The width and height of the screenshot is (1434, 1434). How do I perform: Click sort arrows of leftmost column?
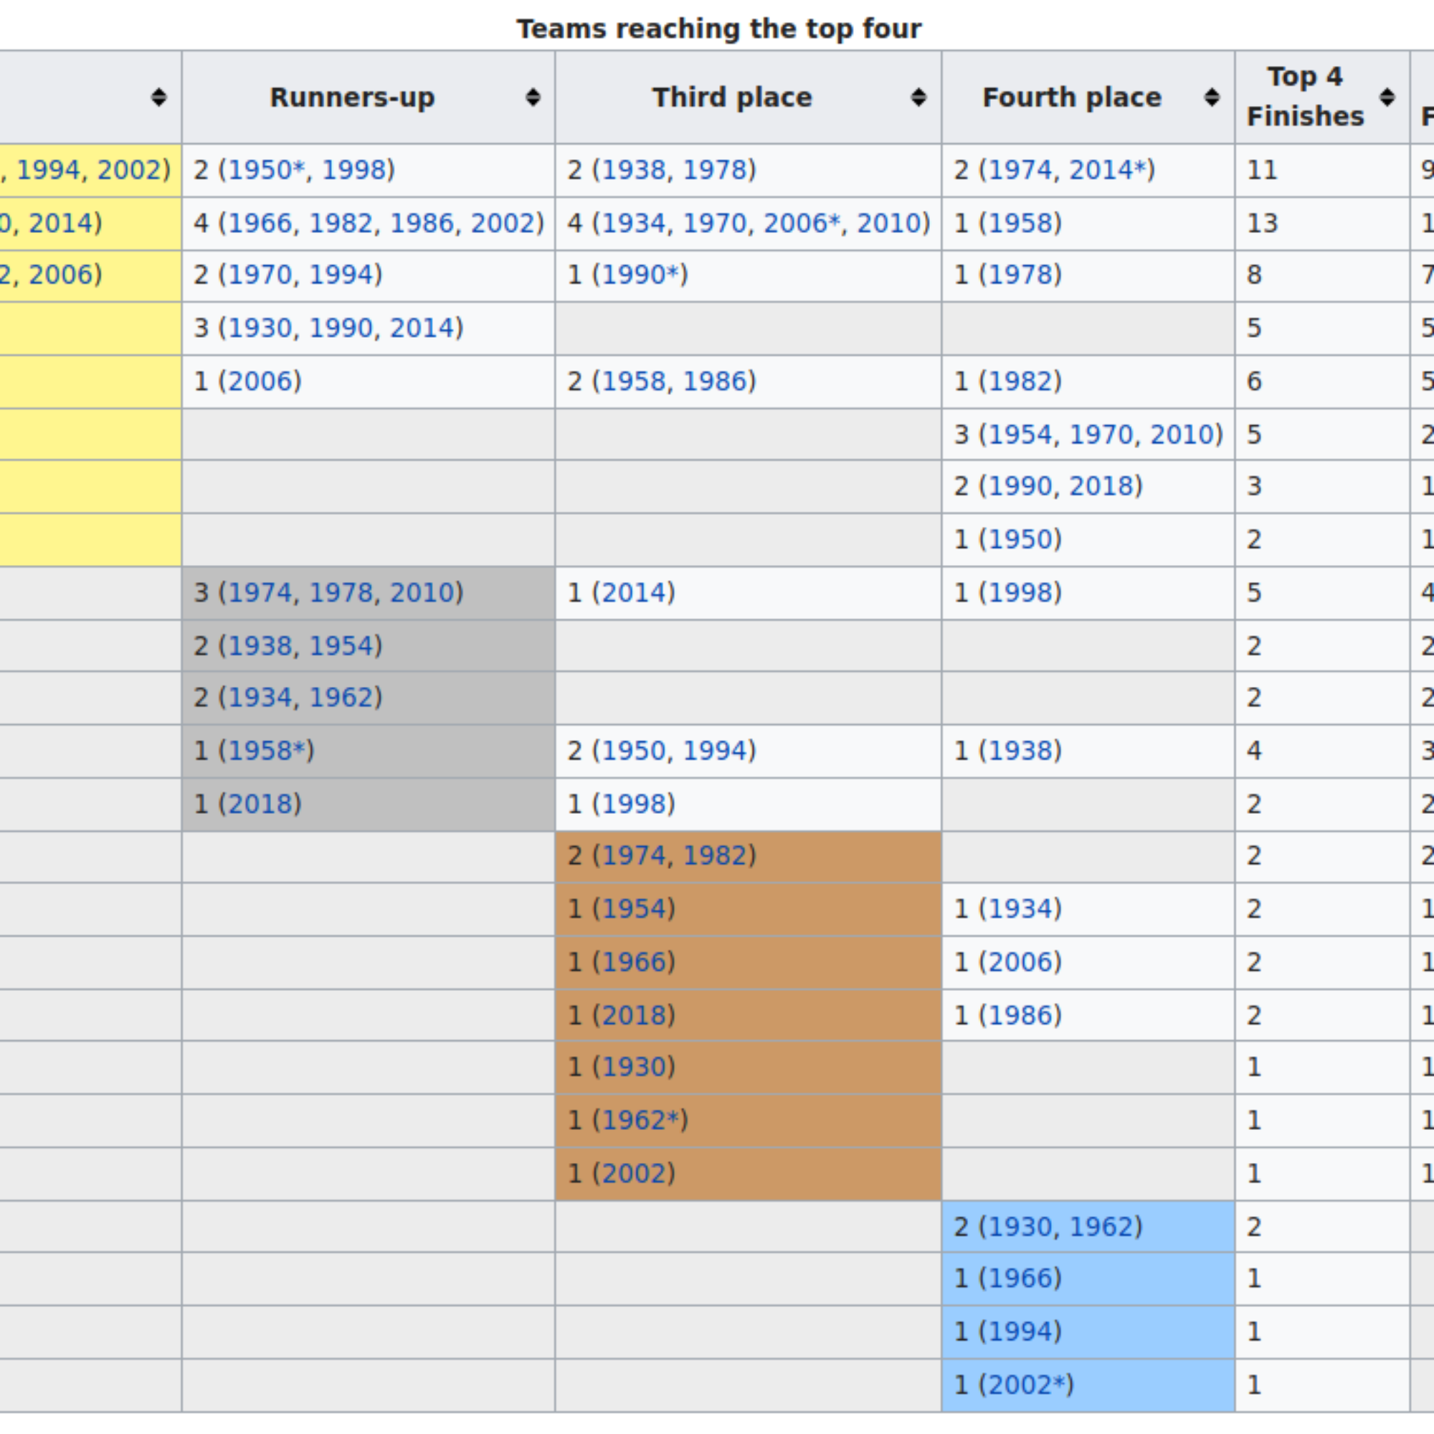(158, 98)
